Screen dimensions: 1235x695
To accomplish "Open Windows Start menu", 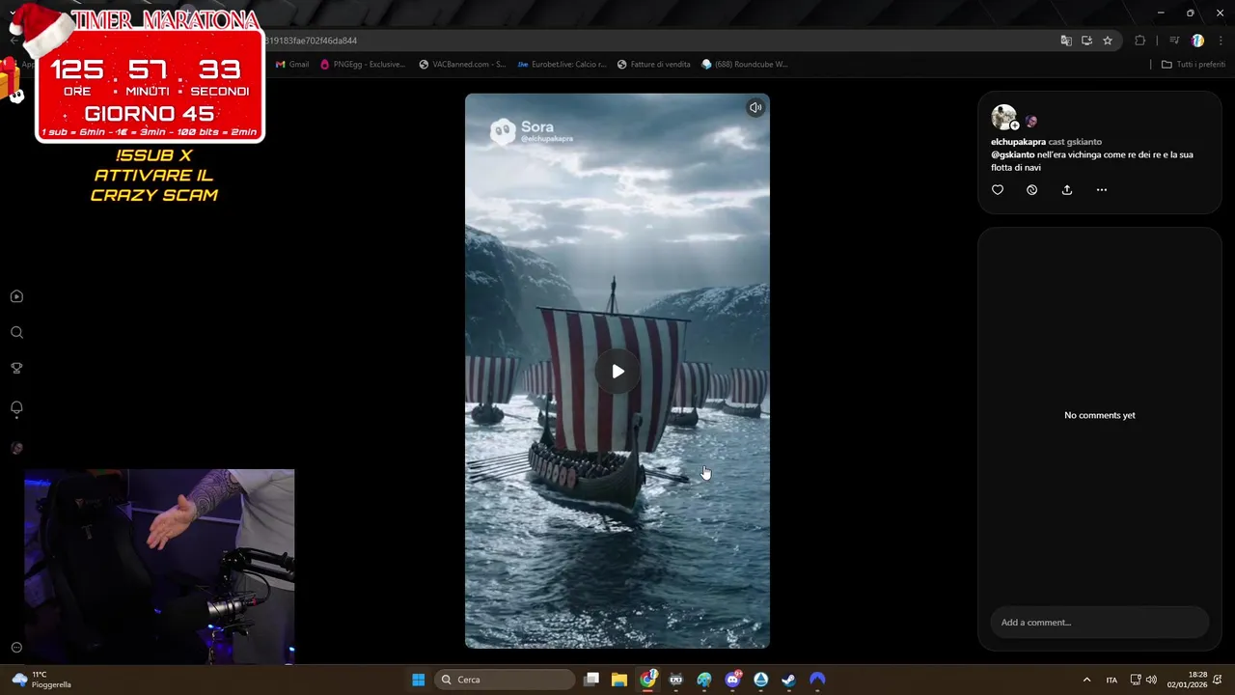I will pyautogui.click(x=419, y=680).
